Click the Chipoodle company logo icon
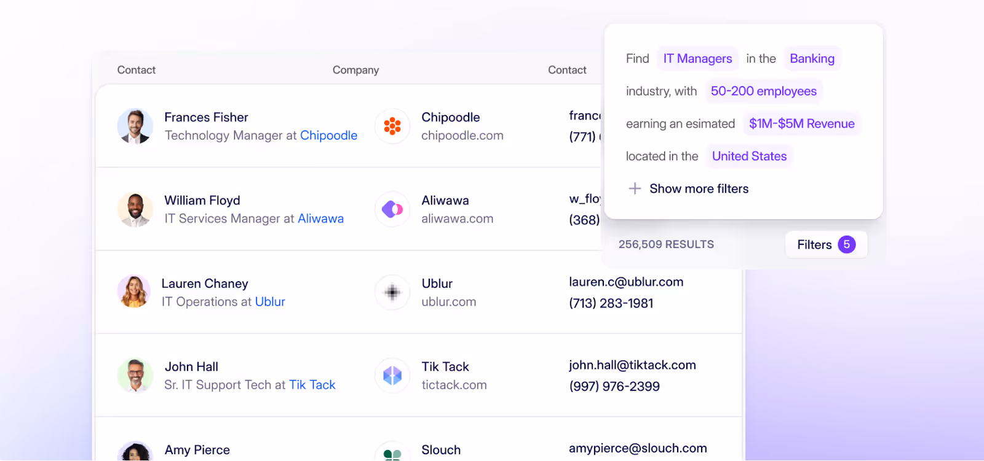Screen dimensions: 984x461 (x=392, y=126)
